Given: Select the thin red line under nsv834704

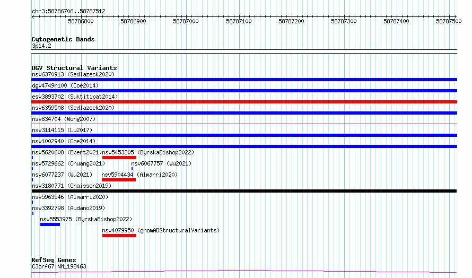Looking at the screenshot, I should point(244,124).
